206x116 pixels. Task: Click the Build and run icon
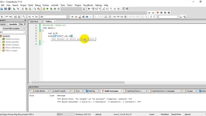pos(51,9)
